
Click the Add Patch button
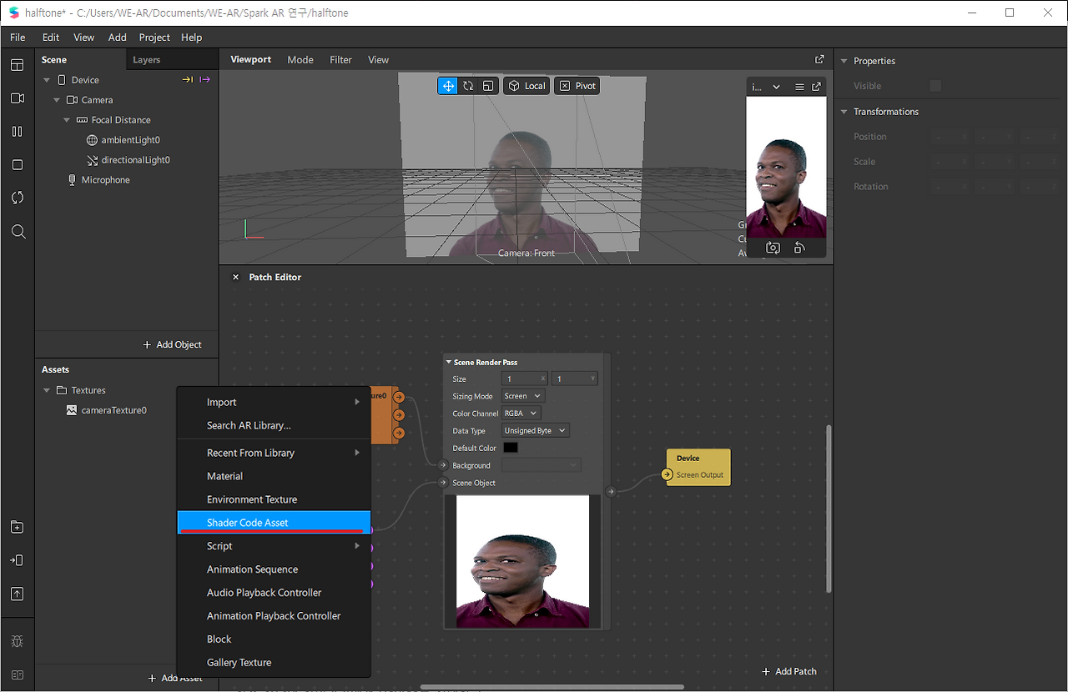(789, 671)
